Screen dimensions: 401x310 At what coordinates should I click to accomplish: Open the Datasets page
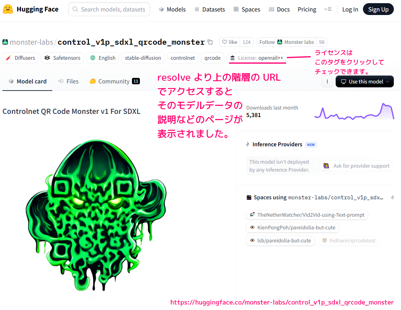pyautogui.click(x=210, y=9)
